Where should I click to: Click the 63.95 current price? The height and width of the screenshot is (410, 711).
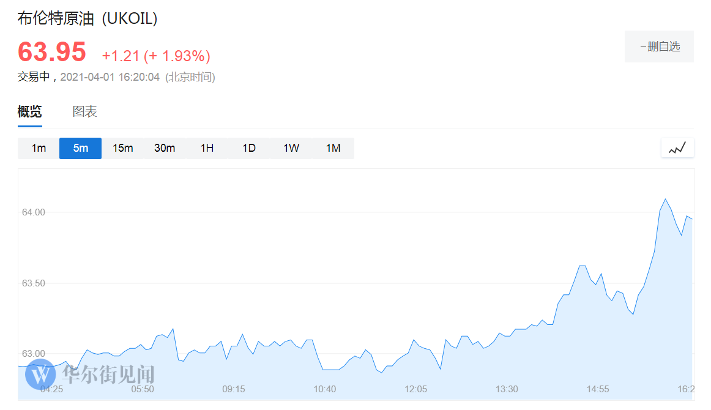[52, 52]
